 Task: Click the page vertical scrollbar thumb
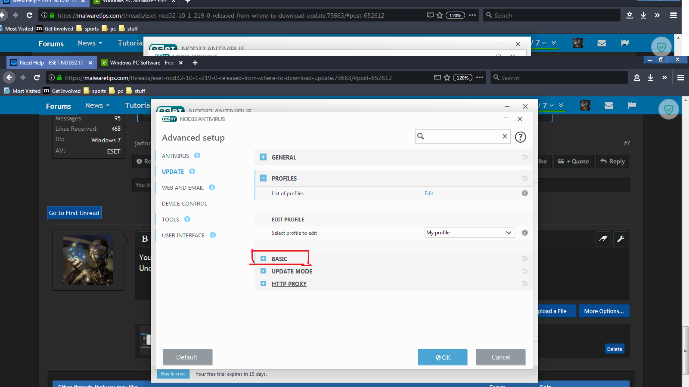tap(685, 350)
